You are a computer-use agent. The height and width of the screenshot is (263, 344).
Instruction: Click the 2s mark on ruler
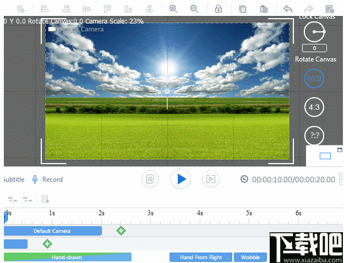tap(101, 213)
